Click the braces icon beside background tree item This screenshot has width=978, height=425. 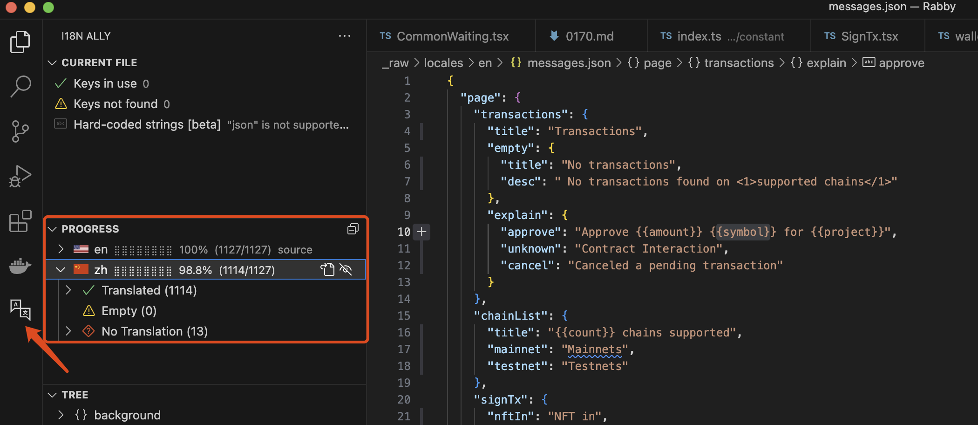(x=81, y=415)
